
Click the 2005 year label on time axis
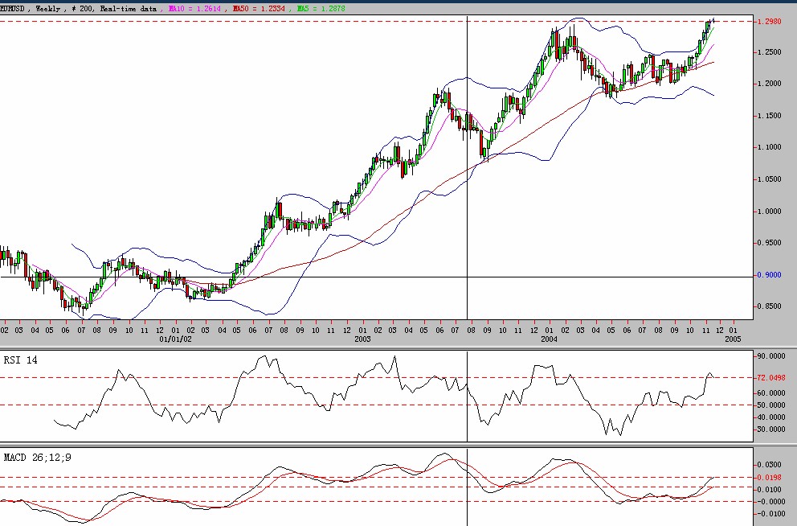[x=732, y=339]
